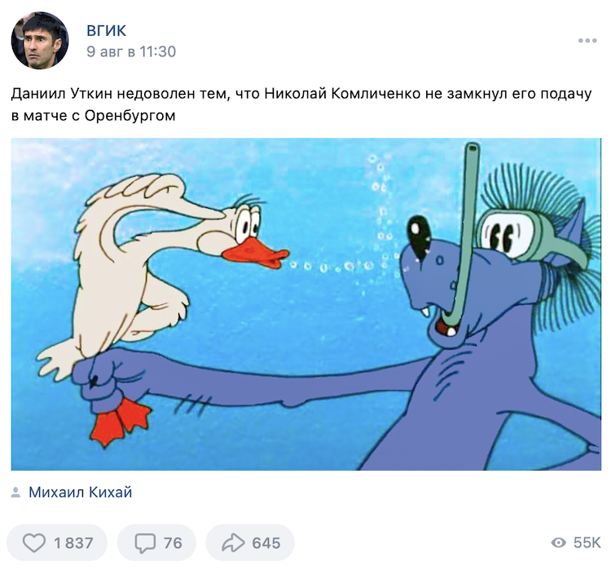Open the three-dot post options menu
616x571 pixels.
click(587, 41)
